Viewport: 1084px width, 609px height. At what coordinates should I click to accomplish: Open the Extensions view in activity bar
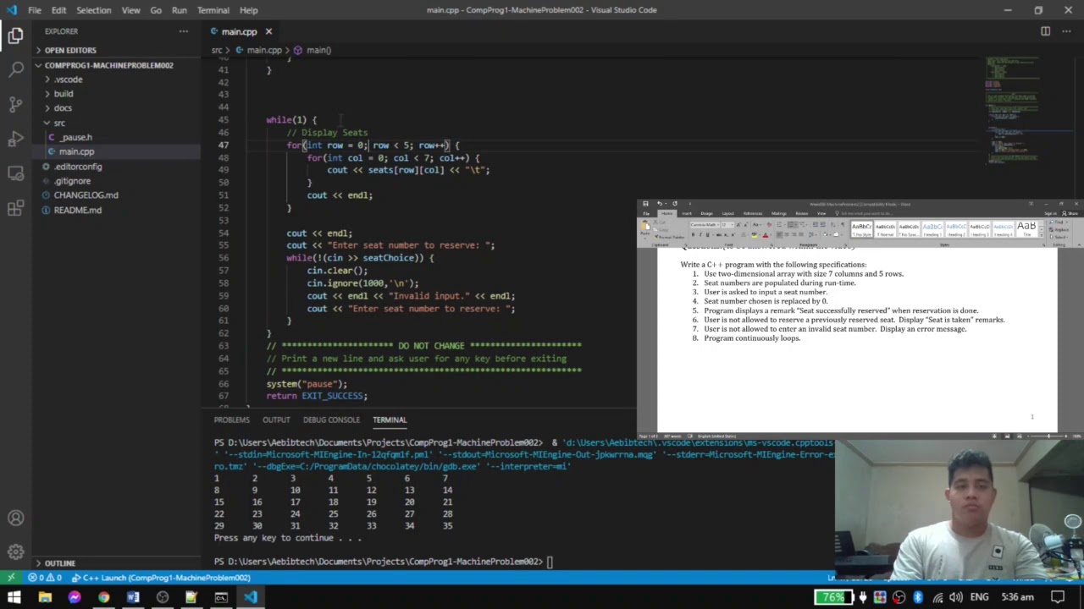point(15,207)
